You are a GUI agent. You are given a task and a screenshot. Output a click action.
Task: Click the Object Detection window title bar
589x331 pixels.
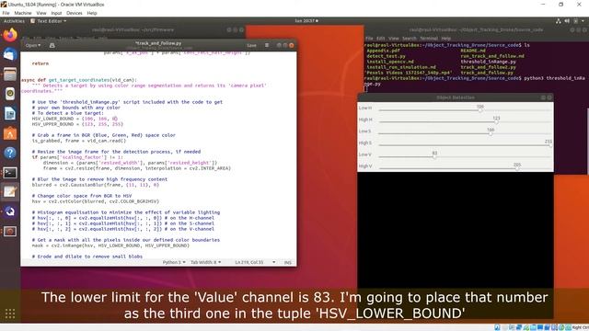pos(456,97)
